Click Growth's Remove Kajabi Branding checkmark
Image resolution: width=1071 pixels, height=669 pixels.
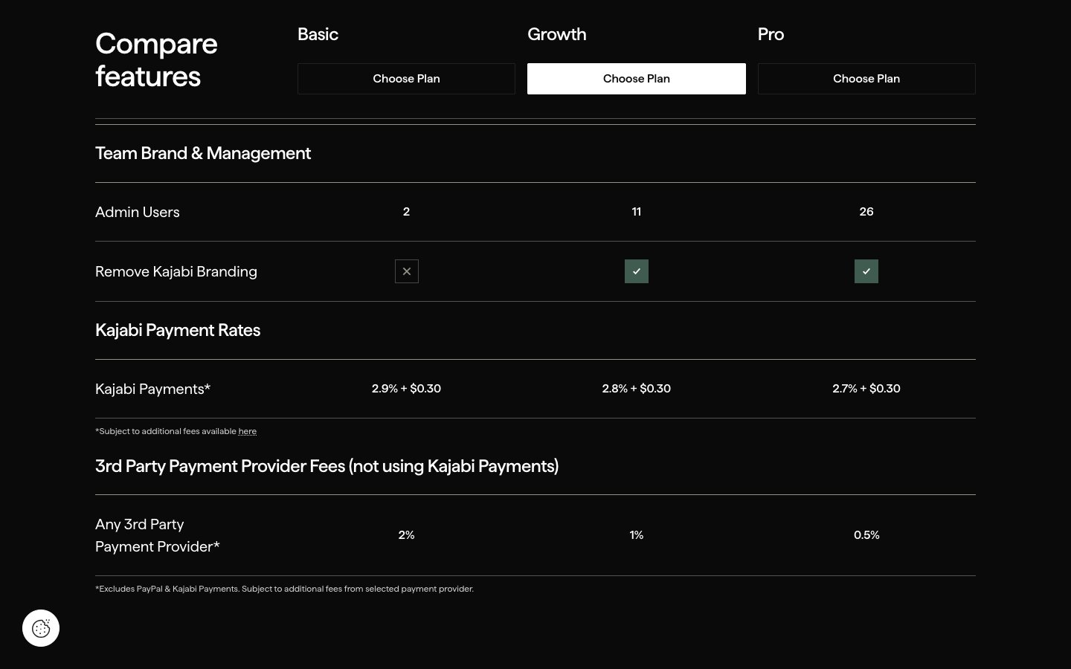(x=636, y=271)
